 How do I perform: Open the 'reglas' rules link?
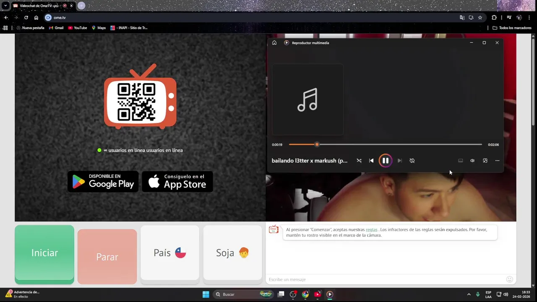pos(371,230)
